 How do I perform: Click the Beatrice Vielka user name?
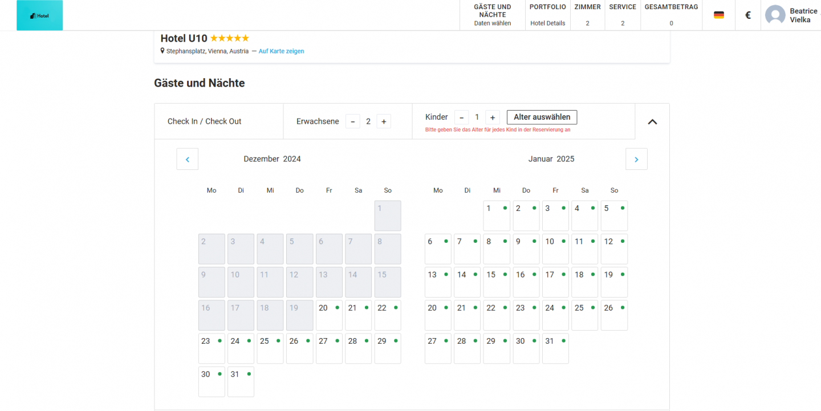[803, 15]
